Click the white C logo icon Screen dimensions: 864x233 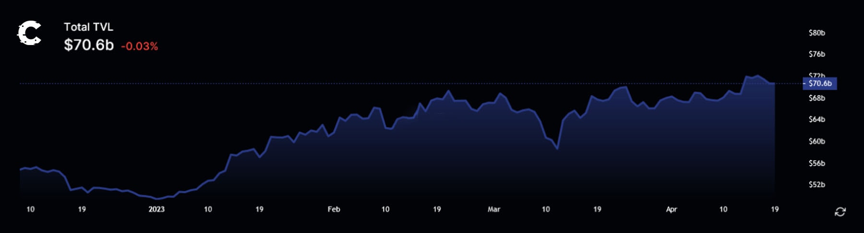(29, 34)
